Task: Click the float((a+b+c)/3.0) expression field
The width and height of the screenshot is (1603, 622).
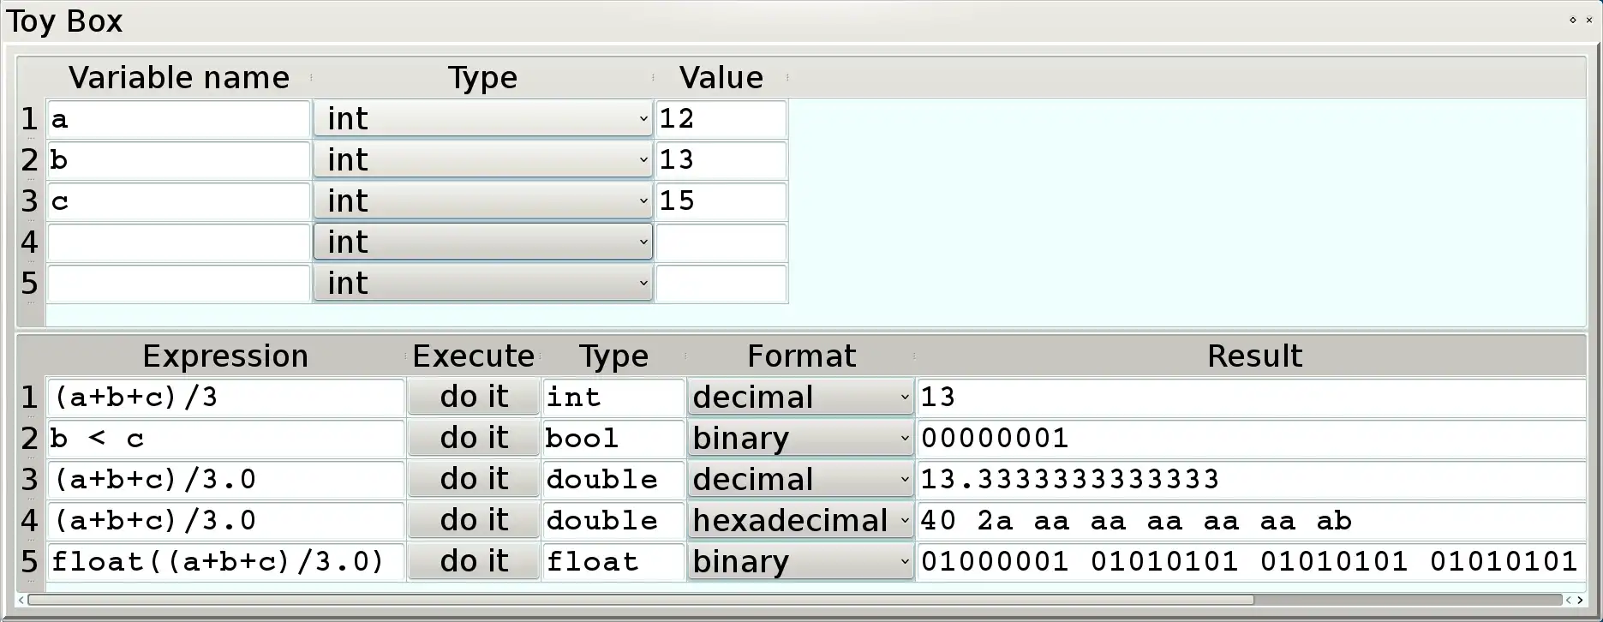Action: tap(225, 561)
